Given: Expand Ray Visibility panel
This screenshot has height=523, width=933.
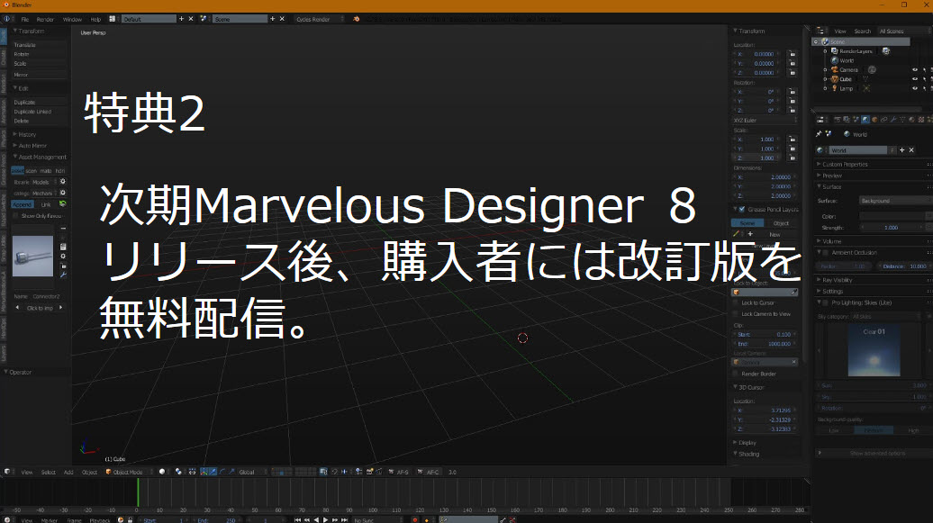Looking at the screenshot, I should point(838,280).
